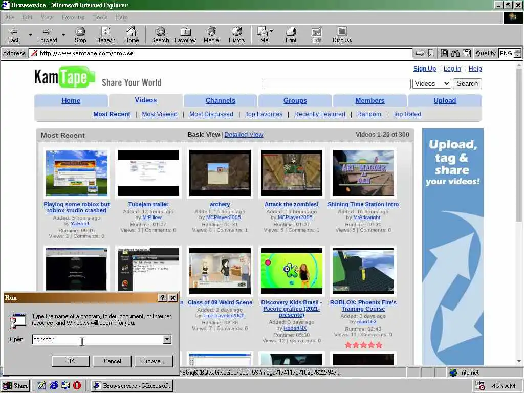524x393 pixels.
Task: Open the View menu
Action: (47, 17)
